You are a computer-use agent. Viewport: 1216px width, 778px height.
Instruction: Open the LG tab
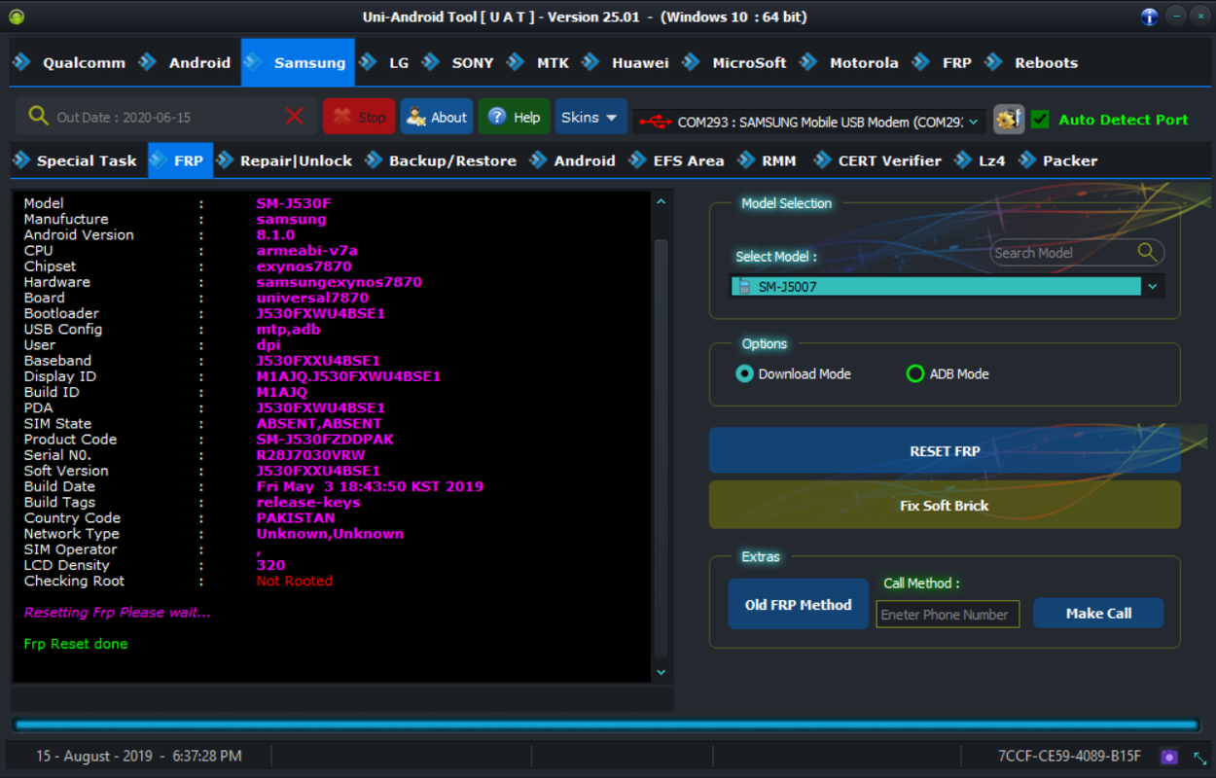pos(384,62)
